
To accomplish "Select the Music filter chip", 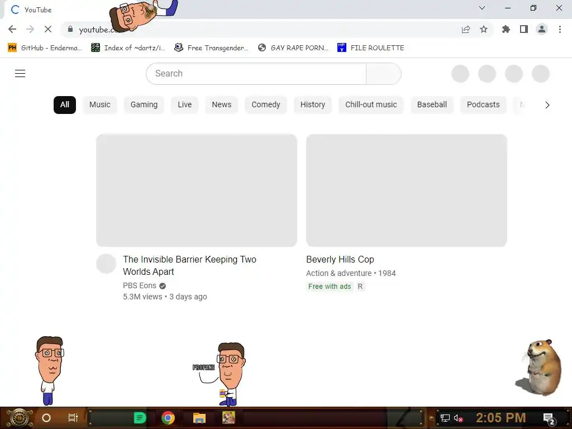I will pyautogui.click(x=99, y=104).
